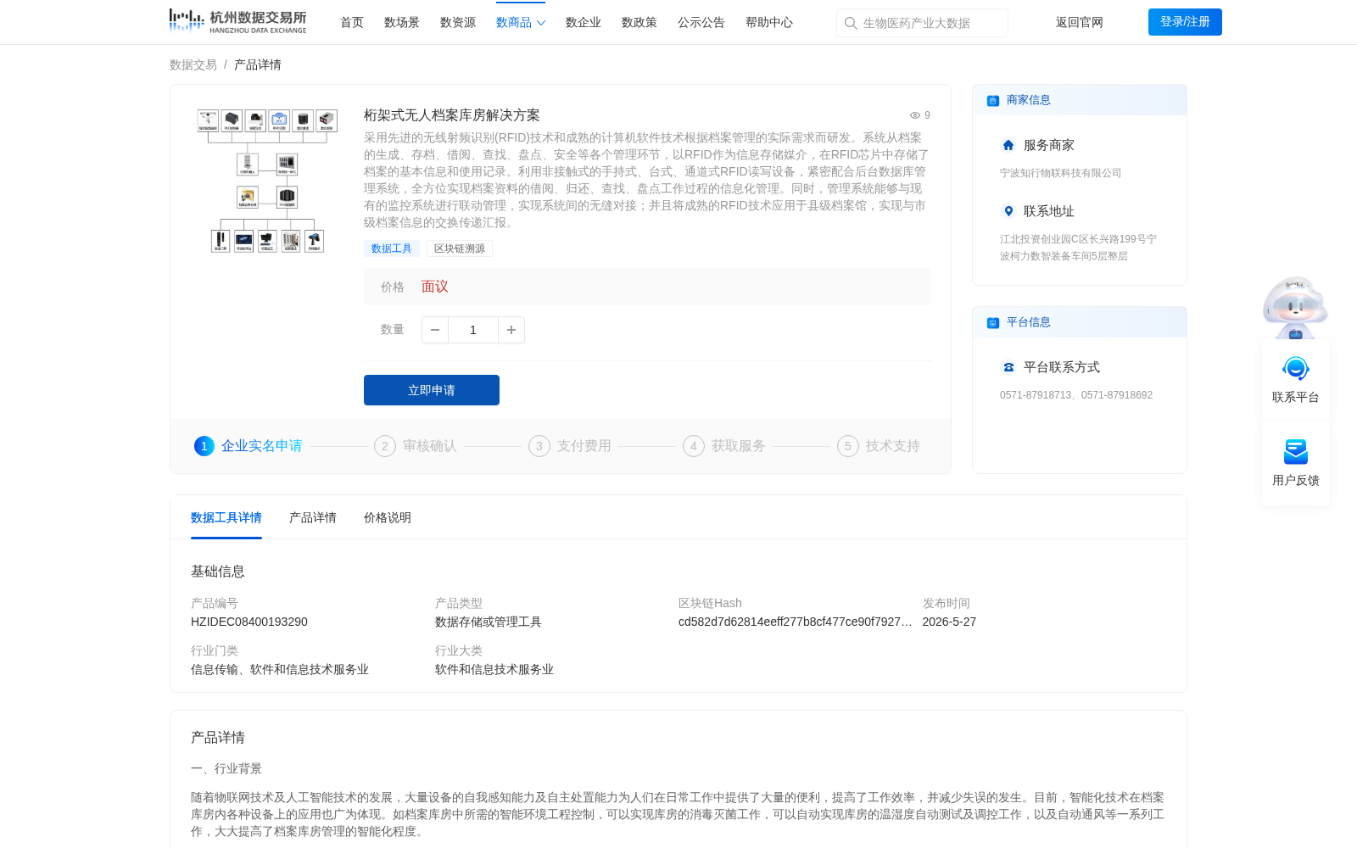Click phone numbers 0571-87918713、0571-87918692

(1076, 395)
